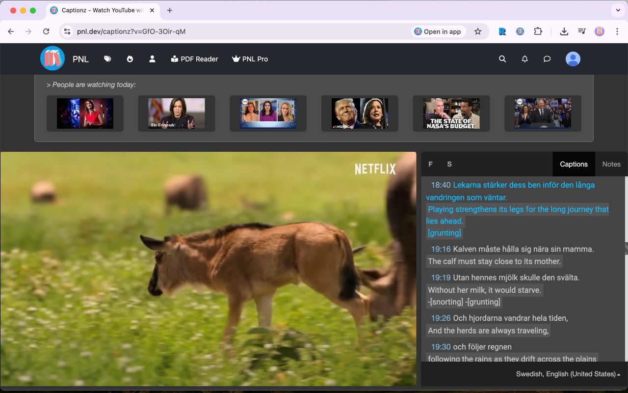Click the address bar URL
628x393 pixels.
(131, 31)
